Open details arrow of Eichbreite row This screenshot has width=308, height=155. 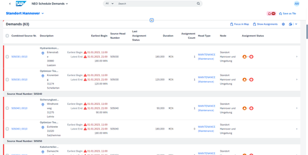point(297,129)
